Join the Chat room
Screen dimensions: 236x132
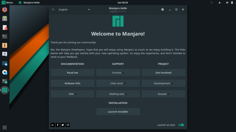coord(118,83)
